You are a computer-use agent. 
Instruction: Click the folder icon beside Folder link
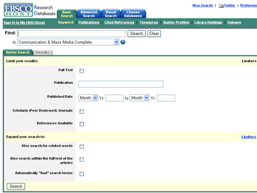point(221,6)
